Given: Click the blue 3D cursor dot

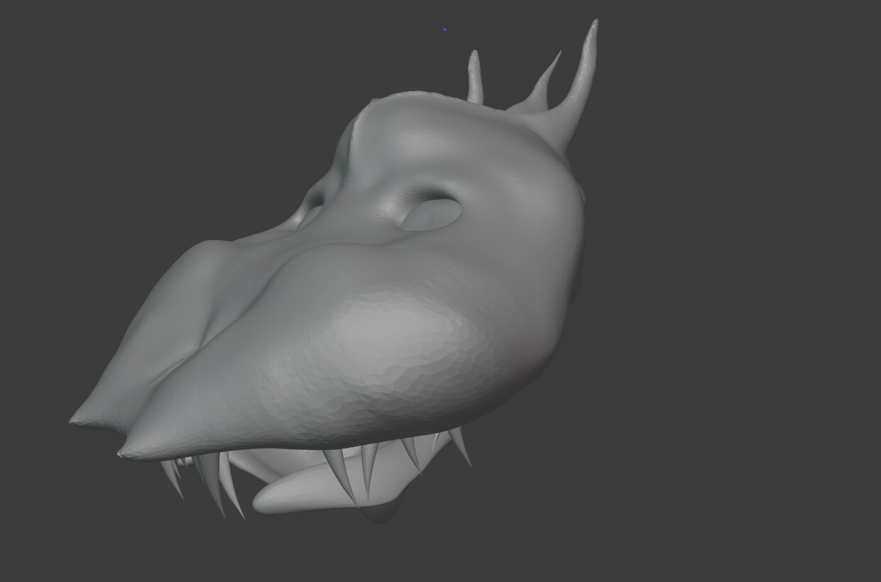Looking at the screenshot, I should (x=444, y=29).
